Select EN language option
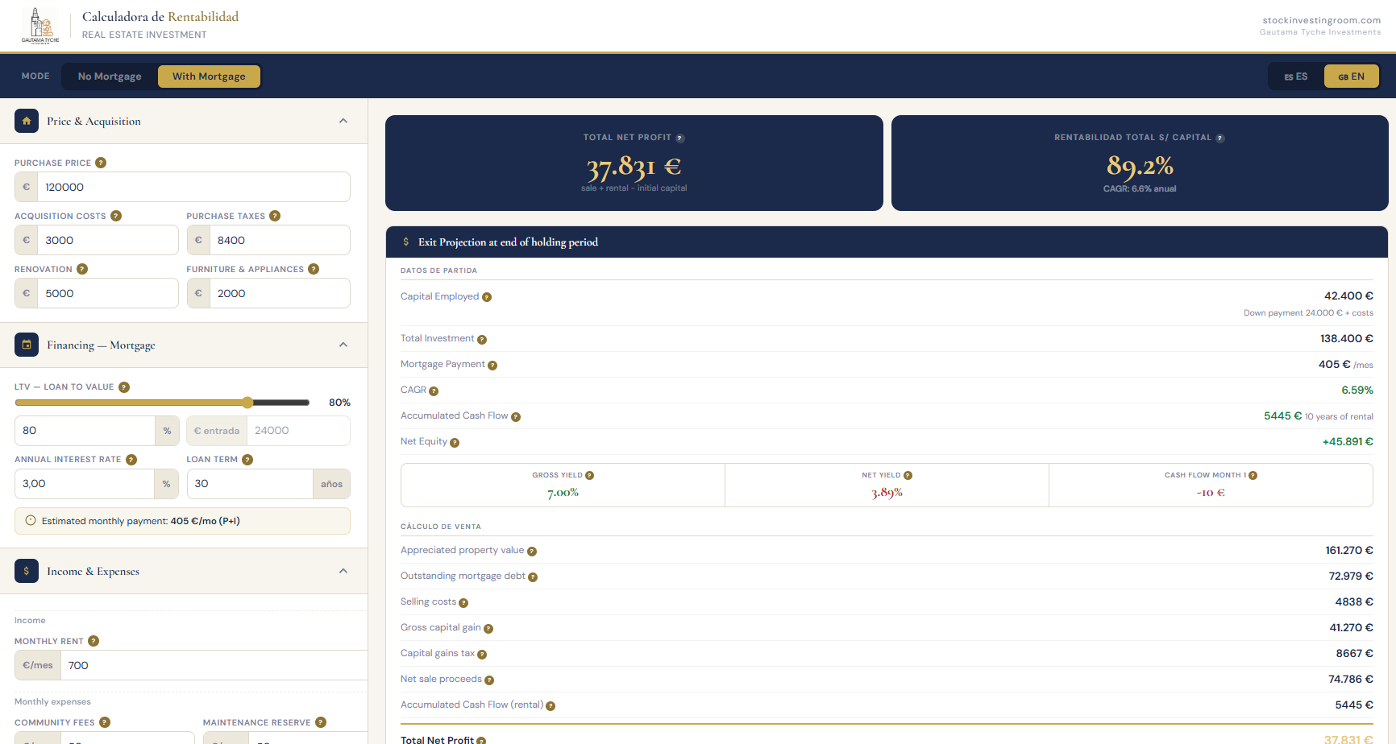1396x744 pixels. pos(1352,76)
